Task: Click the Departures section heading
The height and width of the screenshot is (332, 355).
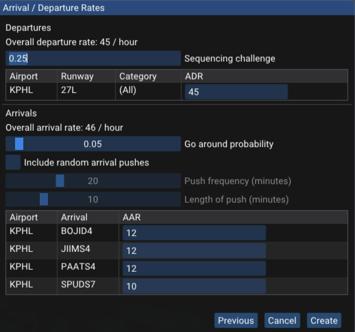Action: click(28, 28)
